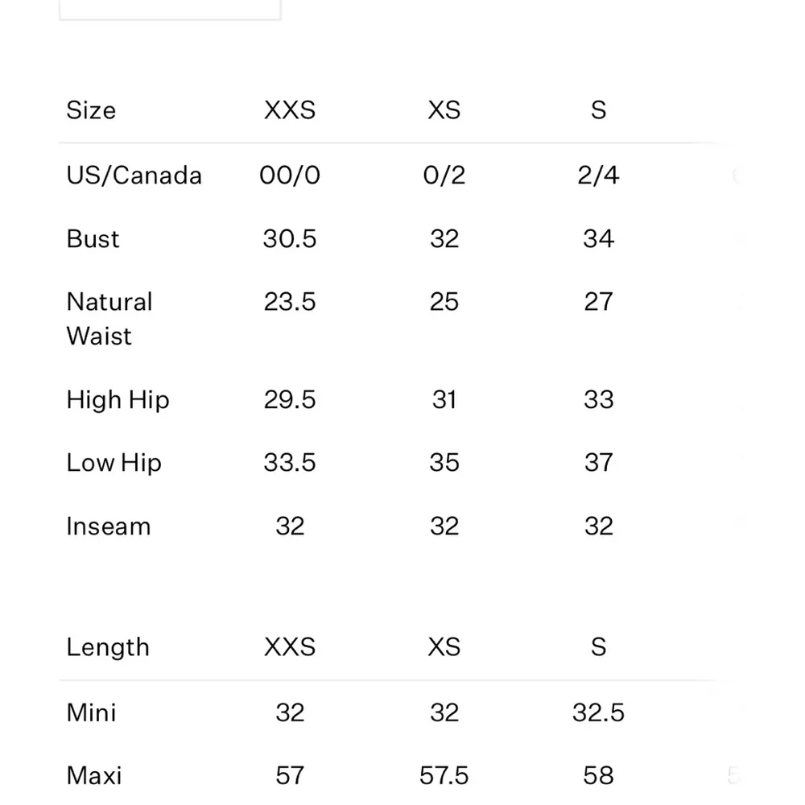Click the Inseam row label
The height and width of the screenshot is (805, 805).
coord(109,526)
